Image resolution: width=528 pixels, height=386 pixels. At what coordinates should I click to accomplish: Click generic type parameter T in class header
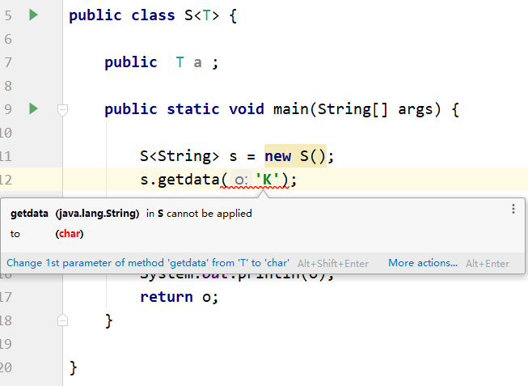[x=206, y=15]
